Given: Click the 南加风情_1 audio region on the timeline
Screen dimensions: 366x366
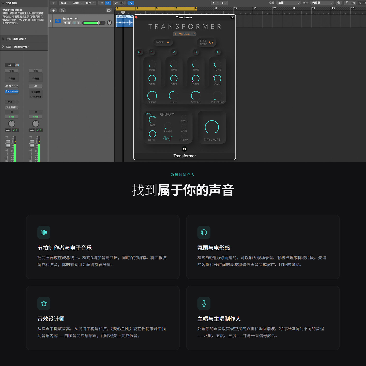Looking at the screenshot, I should [x=125, y=21].
